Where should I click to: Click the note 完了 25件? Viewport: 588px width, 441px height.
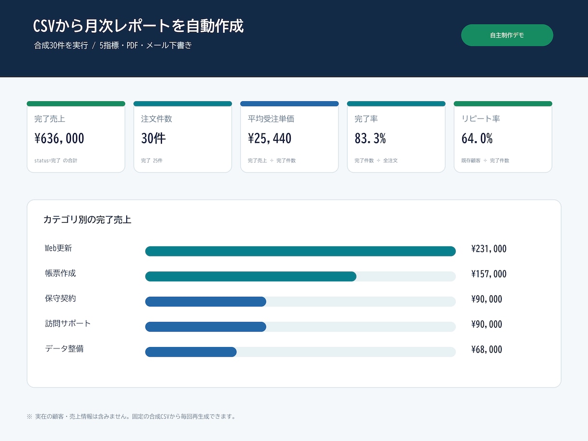pos(152,160)
